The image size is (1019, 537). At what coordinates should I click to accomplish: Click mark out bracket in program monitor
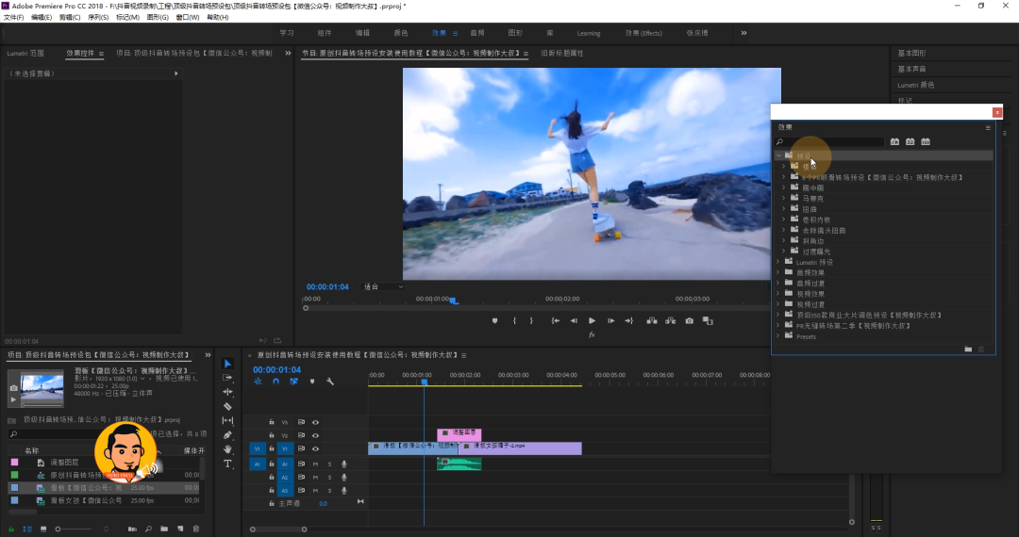(x=531, y=321)
